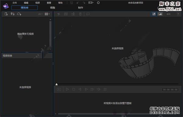Open the 查看 menu
The image size is (183, 117).
pos(49,3)
